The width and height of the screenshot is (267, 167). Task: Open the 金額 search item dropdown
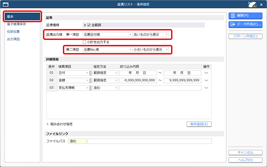[73, 80]
